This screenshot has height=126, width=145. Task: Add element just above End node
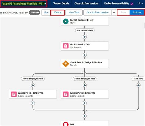coord(85,116)
